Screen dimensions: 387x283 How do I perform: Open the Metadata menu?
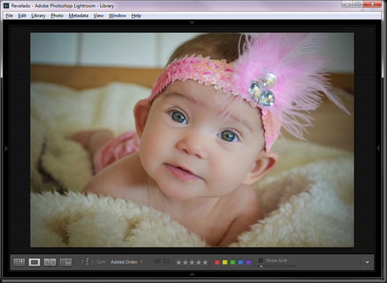point(78,15)
